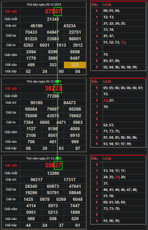Click the red 57 in Lô tô row 5
Viewport: 148px width, 230px height.
(123, 42)
